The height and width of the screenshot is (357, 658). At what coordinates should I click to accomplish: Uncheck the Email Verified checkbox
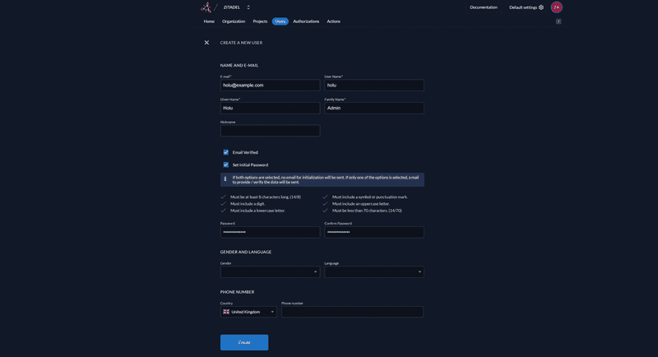click(226, 152)
